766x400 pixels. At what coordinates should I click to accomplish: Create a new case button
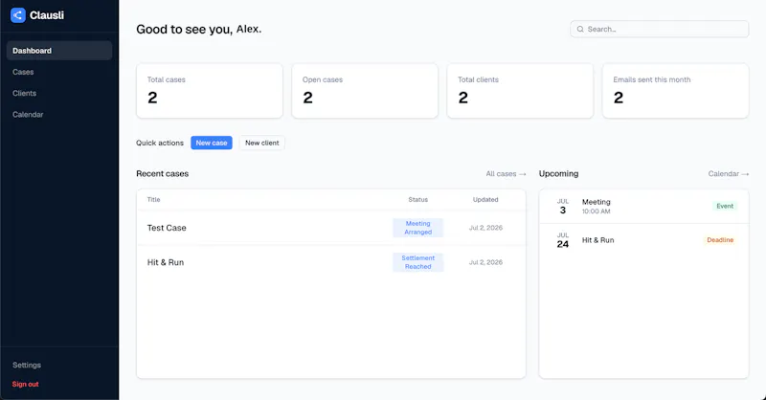212,143
